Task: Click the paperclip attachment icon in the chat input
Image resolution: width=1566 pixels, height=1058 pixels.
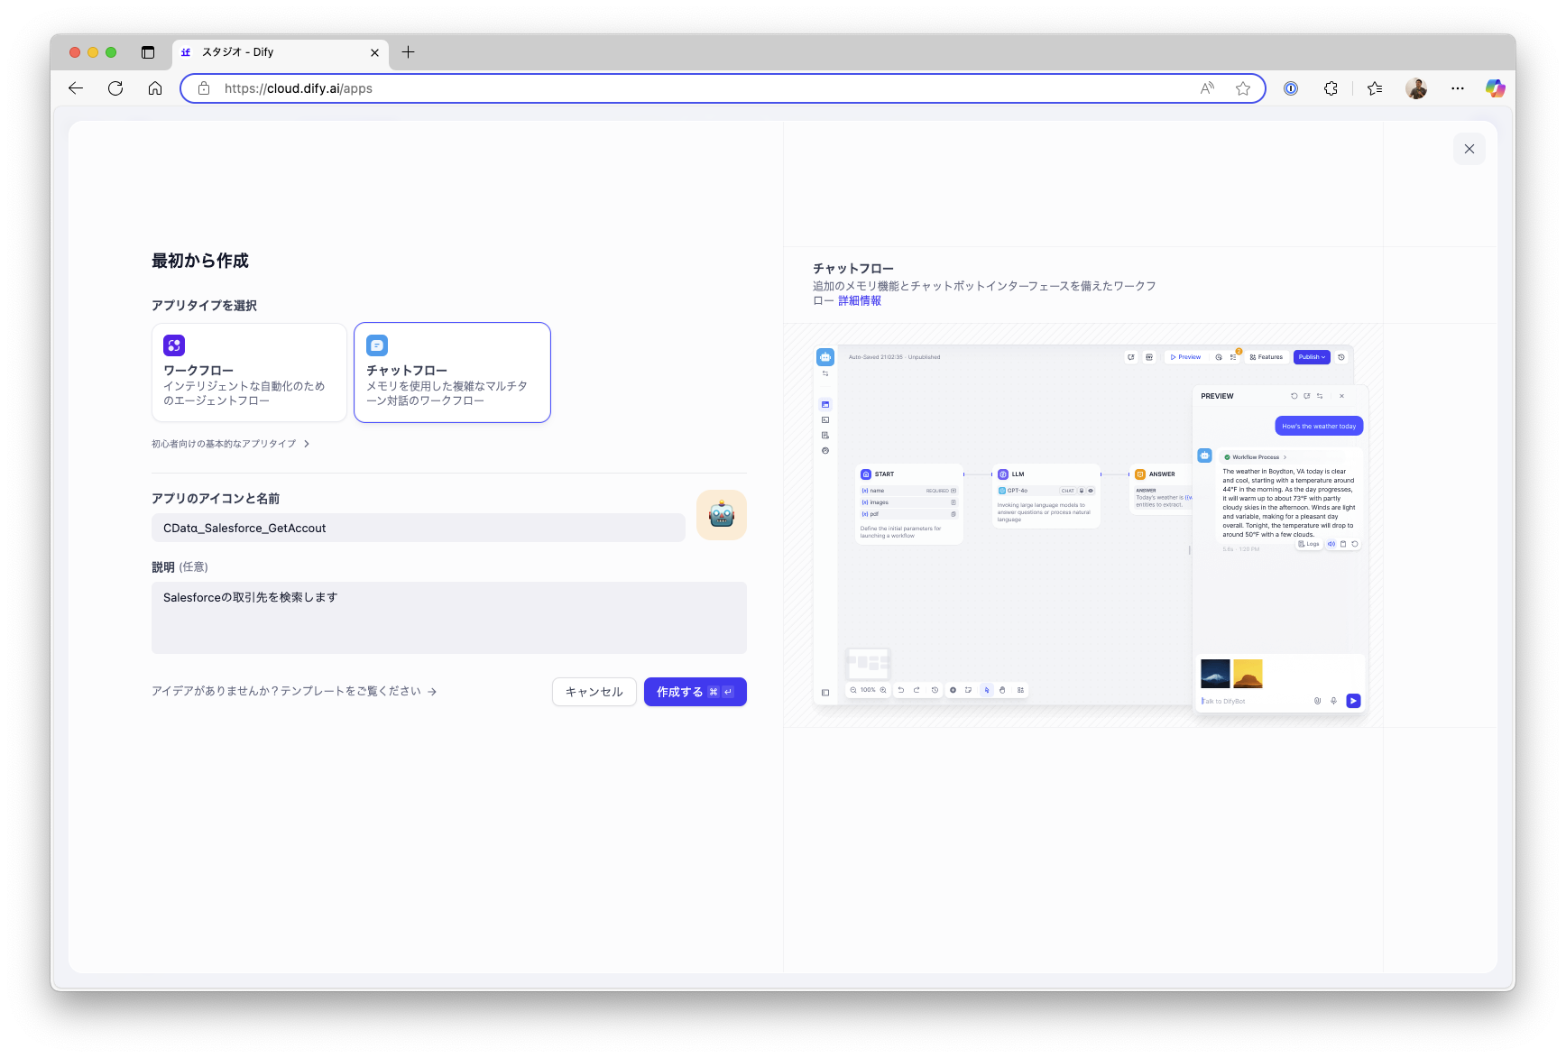Action: [1317, 701]
